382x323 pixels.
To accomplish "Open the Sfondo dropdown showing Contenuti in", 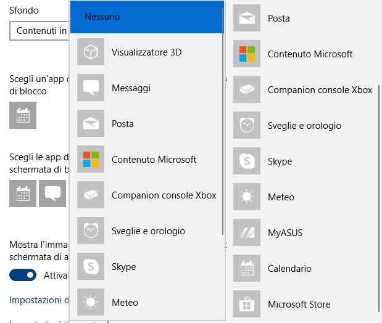I will tap(39, 31).
